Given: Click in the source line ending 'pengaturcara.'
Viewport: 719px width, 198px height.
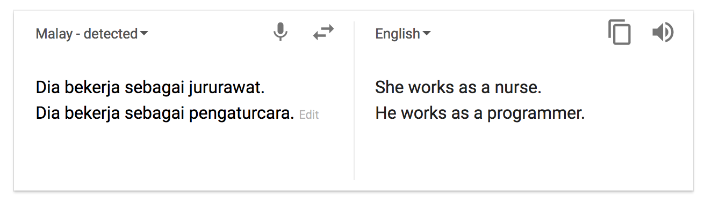Looking at the screenshot, I should (x=165, y=113).
